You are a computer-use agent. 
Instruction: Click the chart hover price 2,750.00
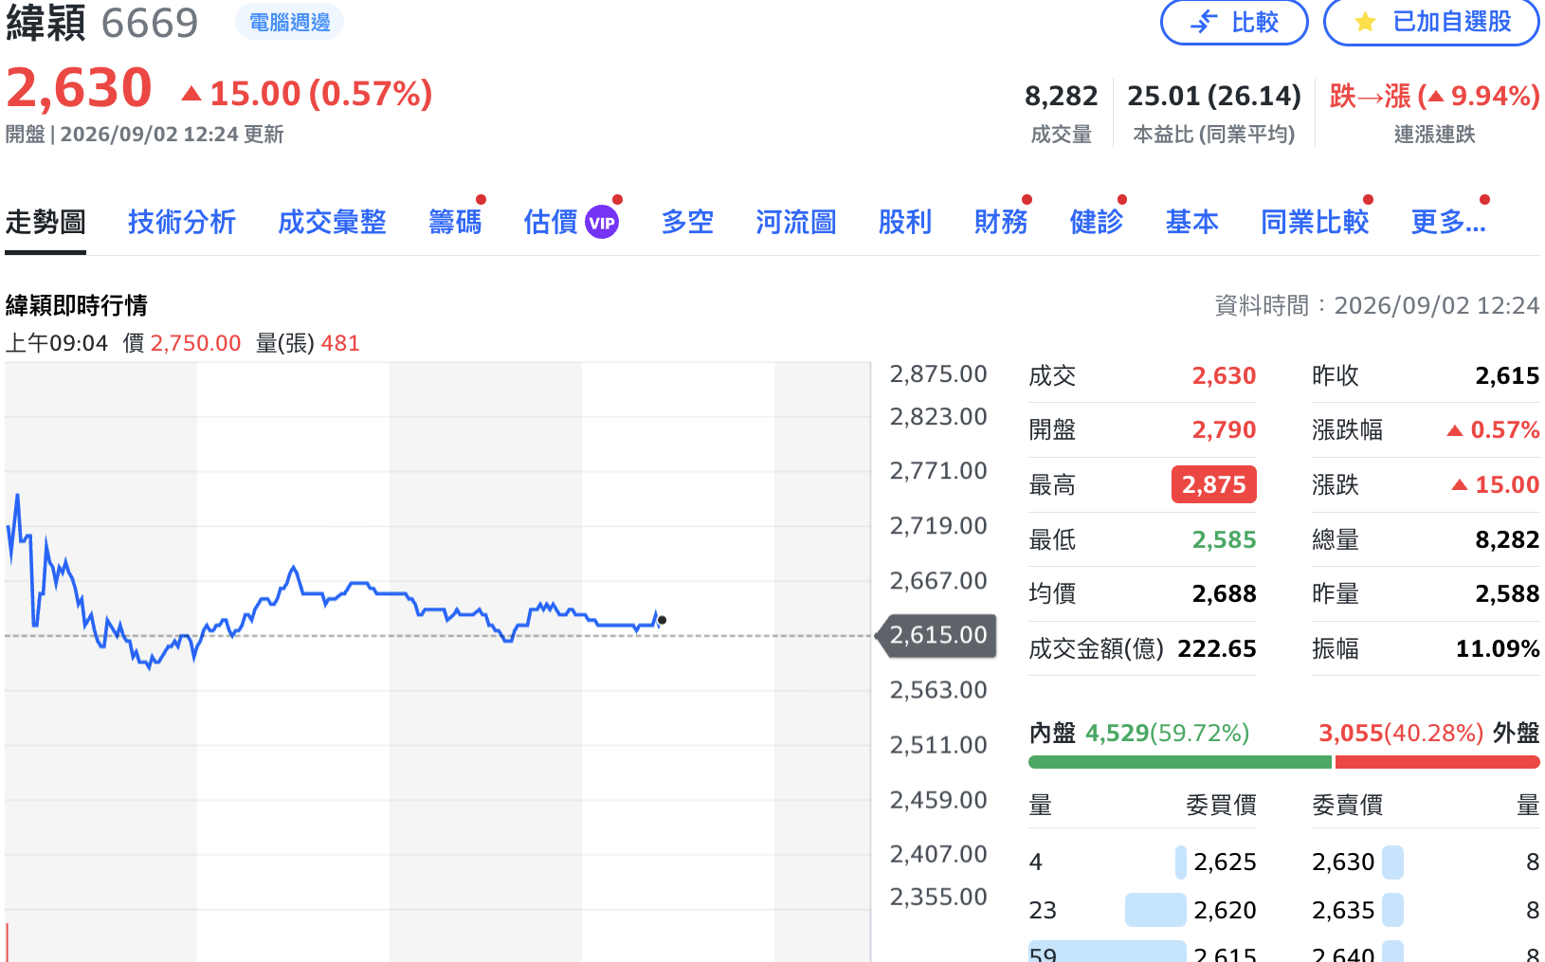coord(195,343)
